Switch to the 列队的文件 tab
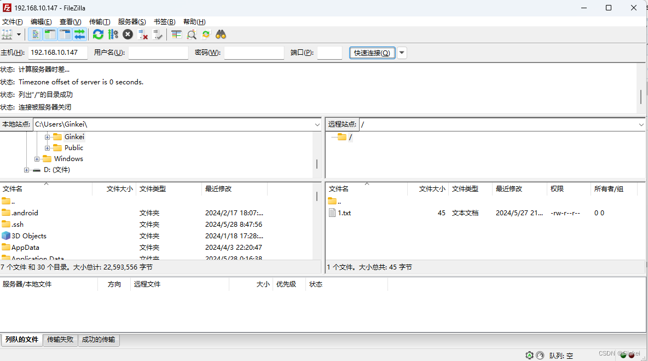Image resolution: width=648 pixels, height=361 pixels. click(x=22, y=340)
